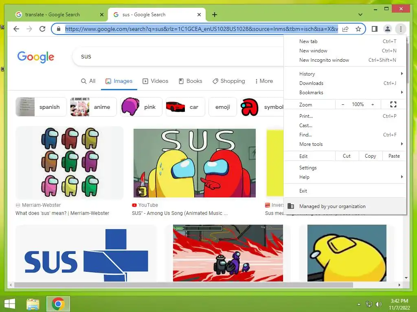
Task: Switch to Videos results
Action: tap(156, 81)
